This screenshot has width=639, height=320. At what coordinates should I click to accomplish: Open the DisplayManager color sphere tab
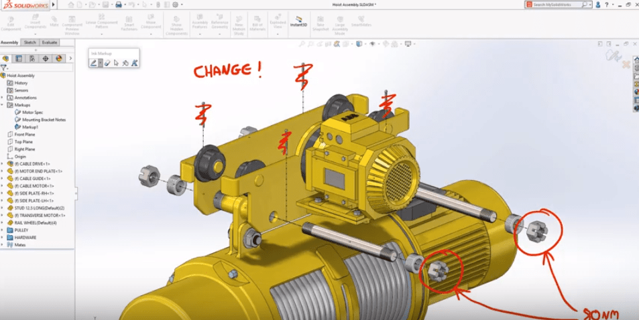(x=59, y=59)
